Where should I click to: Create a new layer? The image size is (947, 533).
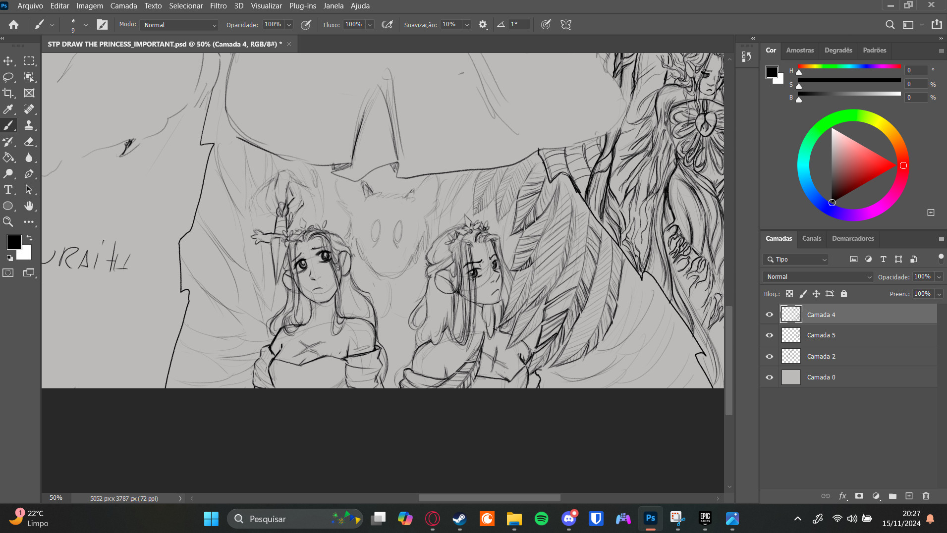[909, 496]
